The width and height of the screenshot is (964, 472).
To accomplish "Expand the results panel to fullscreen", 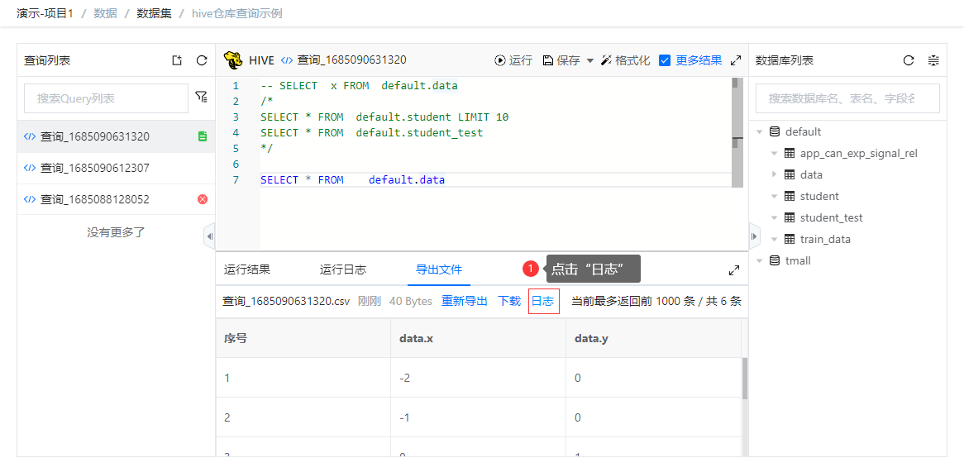I will (x=734, y=270).
